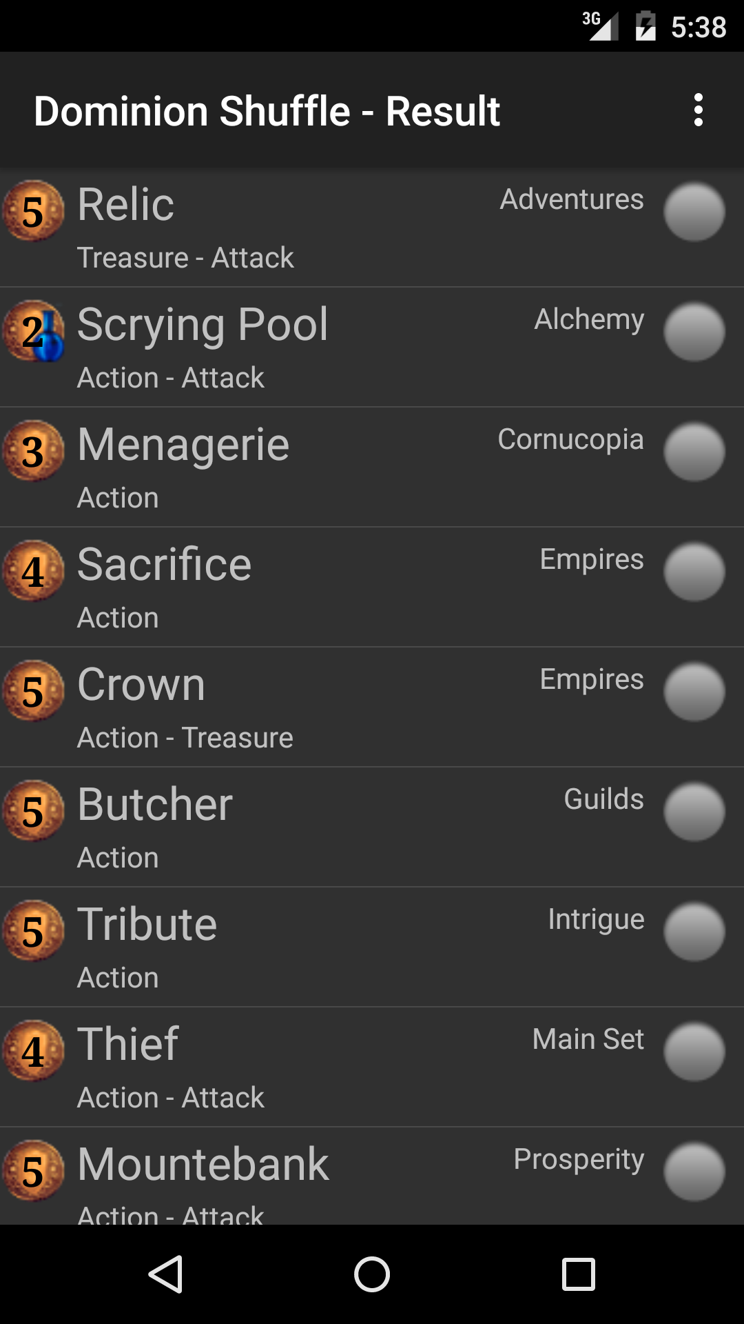Toggle the round indicator for Scrying Pool
Viewport: 744px width, 1324px height.
pyautogui.click(x=694, y=332)
